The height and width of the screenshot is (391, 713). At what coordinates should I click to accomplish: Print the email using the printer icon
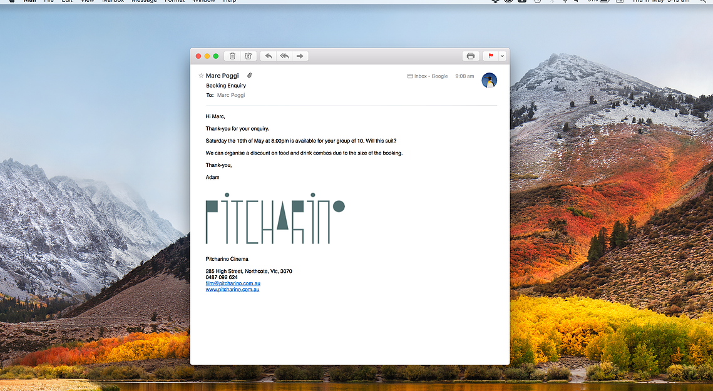pyautogui.click(x=471, y=56)
